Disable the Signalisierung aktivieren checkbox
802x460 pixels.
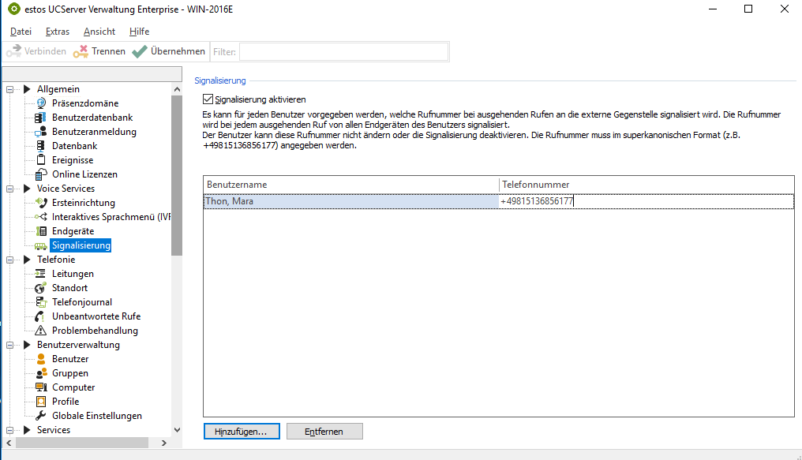[x=208, y=99]
